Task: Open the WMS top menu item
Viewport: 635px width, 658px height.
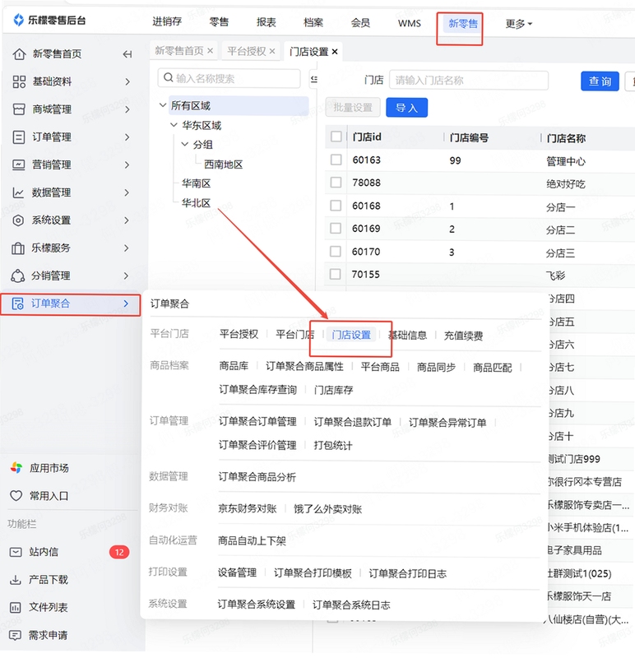Action: [409, 24]
